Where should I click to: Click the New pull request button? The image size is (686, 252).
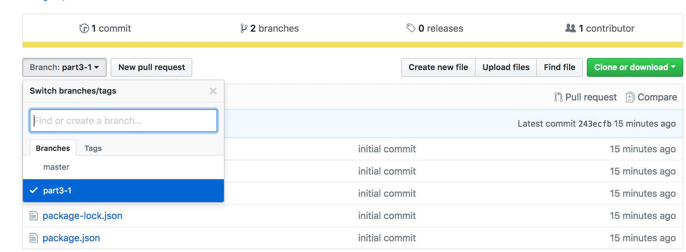tap(151, 67)
